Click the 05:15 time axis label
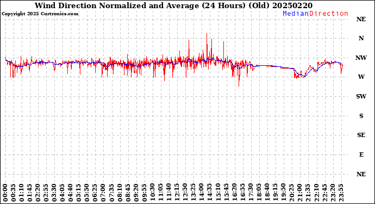Image resolution: width=375 pixels, height=204 pixels. pos(79,193)
